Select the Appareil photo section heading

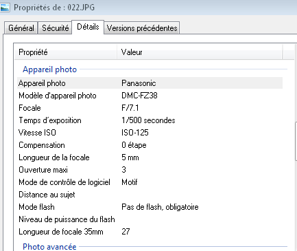pos(49,69)
